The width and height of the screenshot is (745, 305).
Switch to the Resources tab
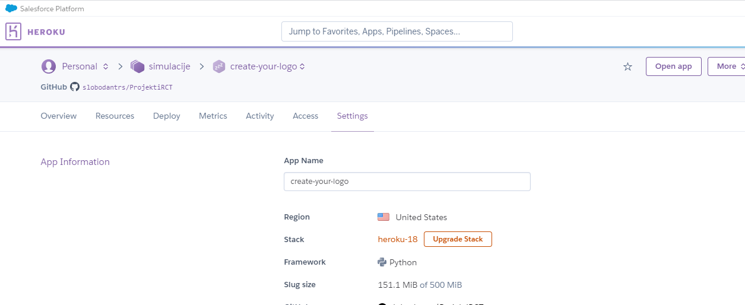115,116
